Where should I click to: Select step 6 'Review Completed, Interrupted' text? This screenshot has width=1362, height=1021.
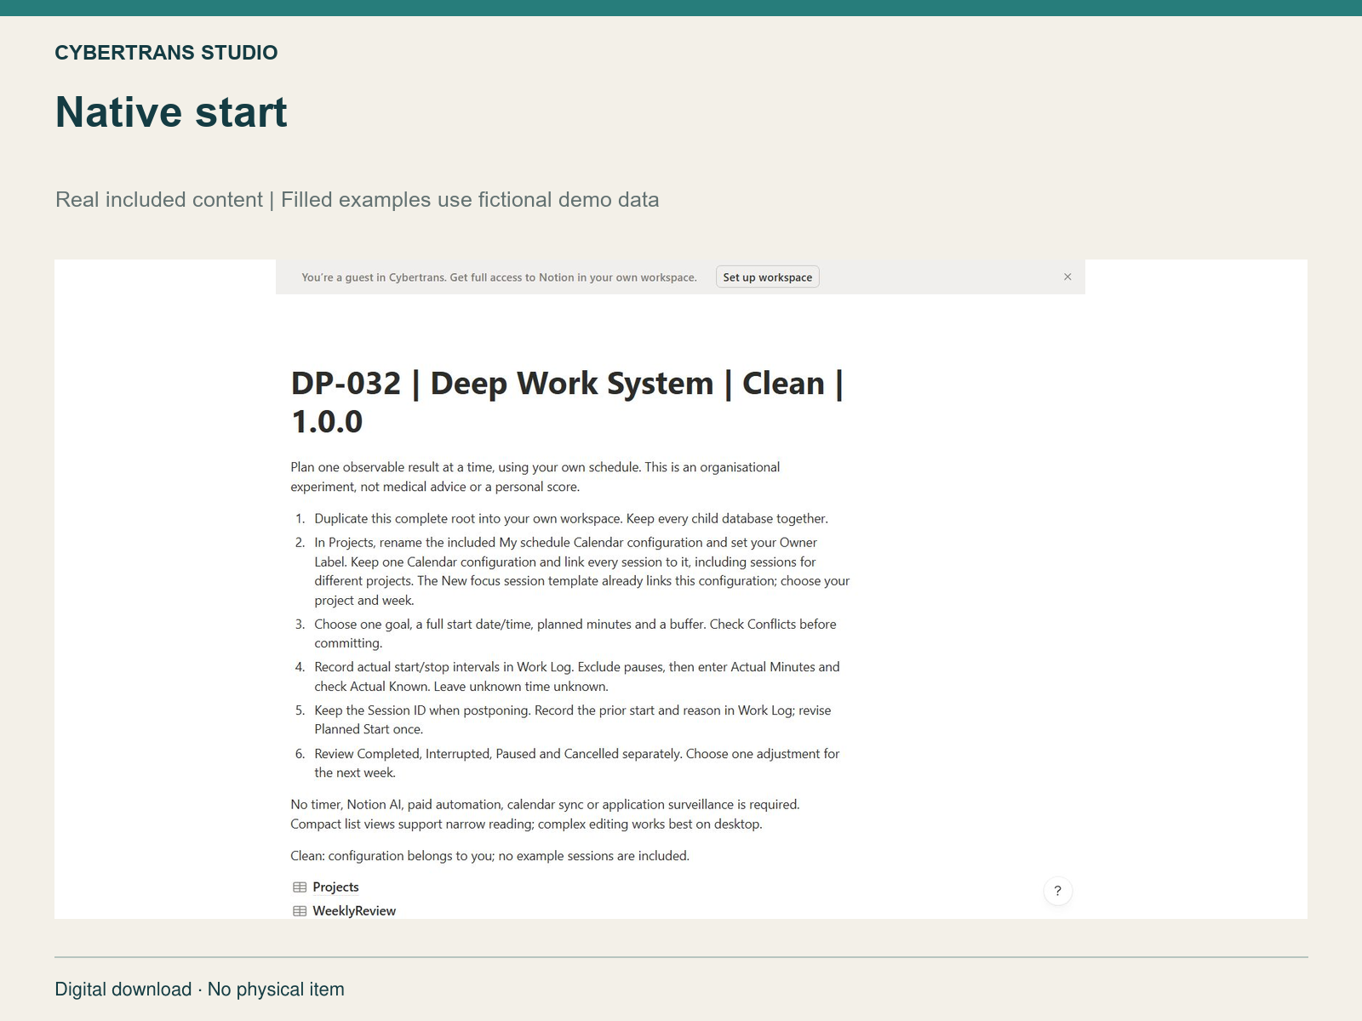(577, 762)
